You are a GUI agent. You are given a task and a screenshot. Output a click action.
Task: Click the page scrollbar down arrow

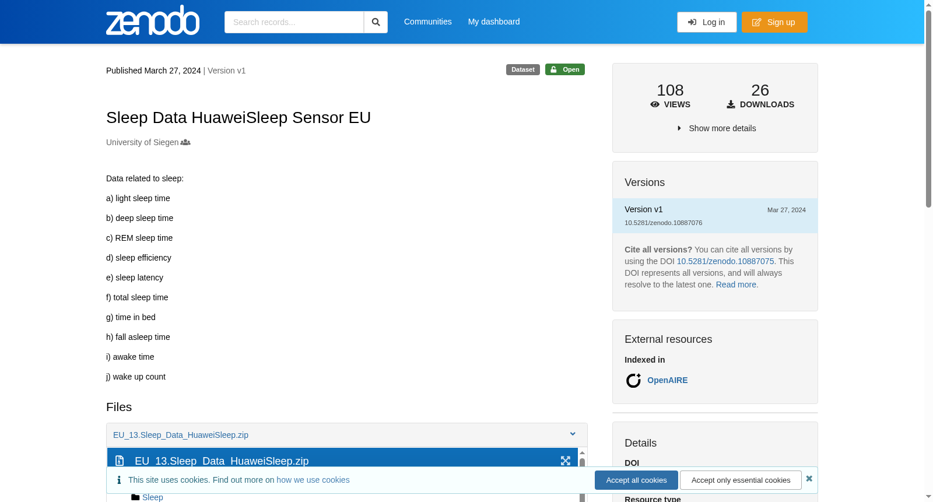point(928,497)
